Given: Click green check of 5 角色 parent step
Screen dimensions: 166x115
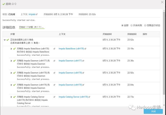Looking at the screenshot, I should click(x=8, y=40).
